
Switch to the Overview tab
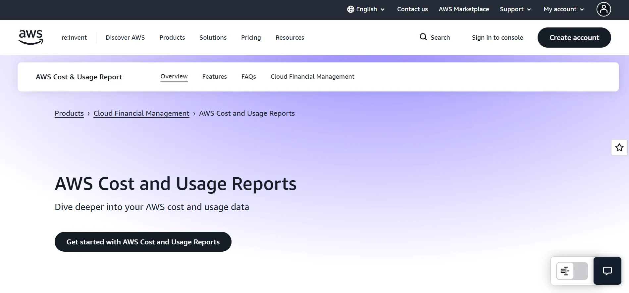(x=174, y=77)
